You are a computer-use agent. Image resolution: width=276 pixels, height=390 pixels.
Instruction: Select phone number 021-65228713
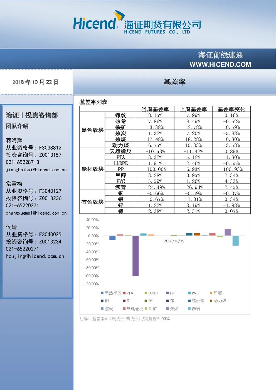23,162
